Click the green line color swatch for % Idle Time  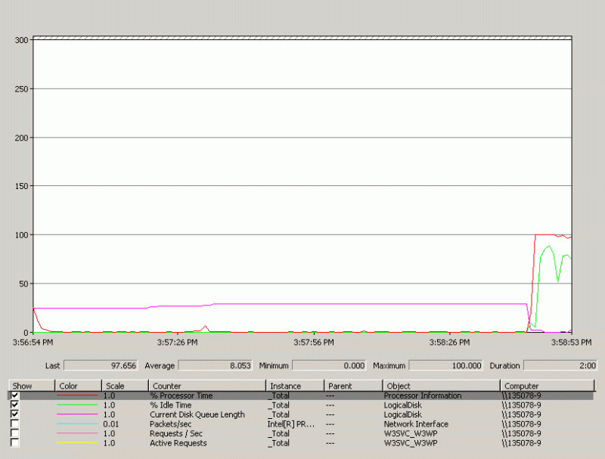78,405
